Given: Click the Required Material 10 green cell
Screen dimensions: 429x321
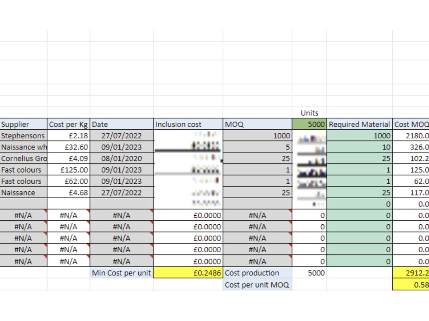Looking at the screenshot, I should point(360,147).
